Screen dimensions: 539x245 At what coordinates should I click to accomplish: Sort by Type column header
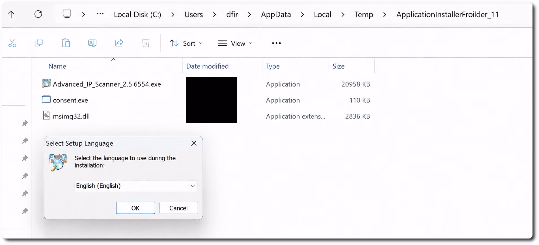point(273,66)
